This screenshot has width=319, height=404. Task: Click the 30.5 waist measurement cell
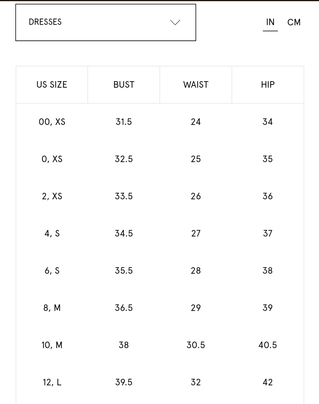(x=196, y=345)
